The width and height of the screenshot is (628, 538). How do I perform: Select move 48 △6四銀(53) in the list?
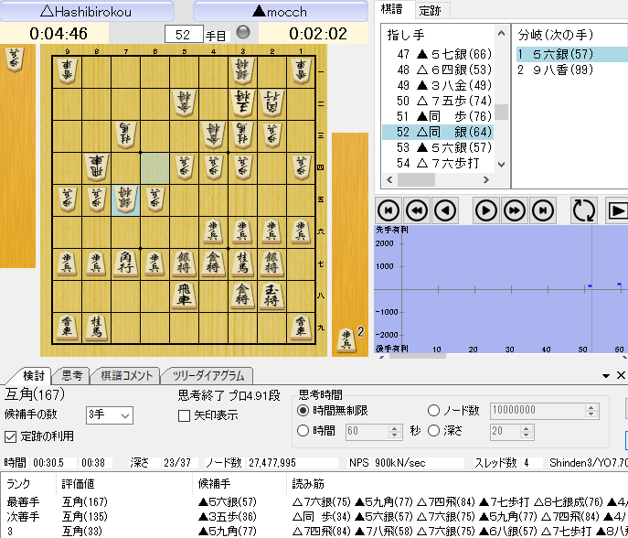point(439,70)
